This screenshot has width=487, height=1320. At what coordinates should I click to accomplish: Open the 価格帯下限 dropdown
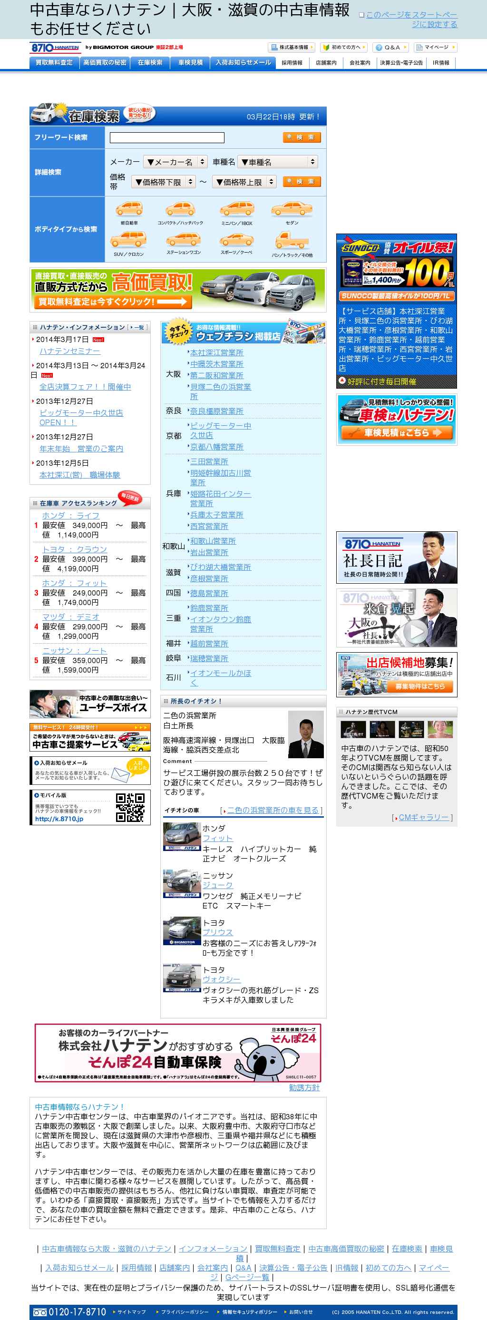(x=163, y=182)
